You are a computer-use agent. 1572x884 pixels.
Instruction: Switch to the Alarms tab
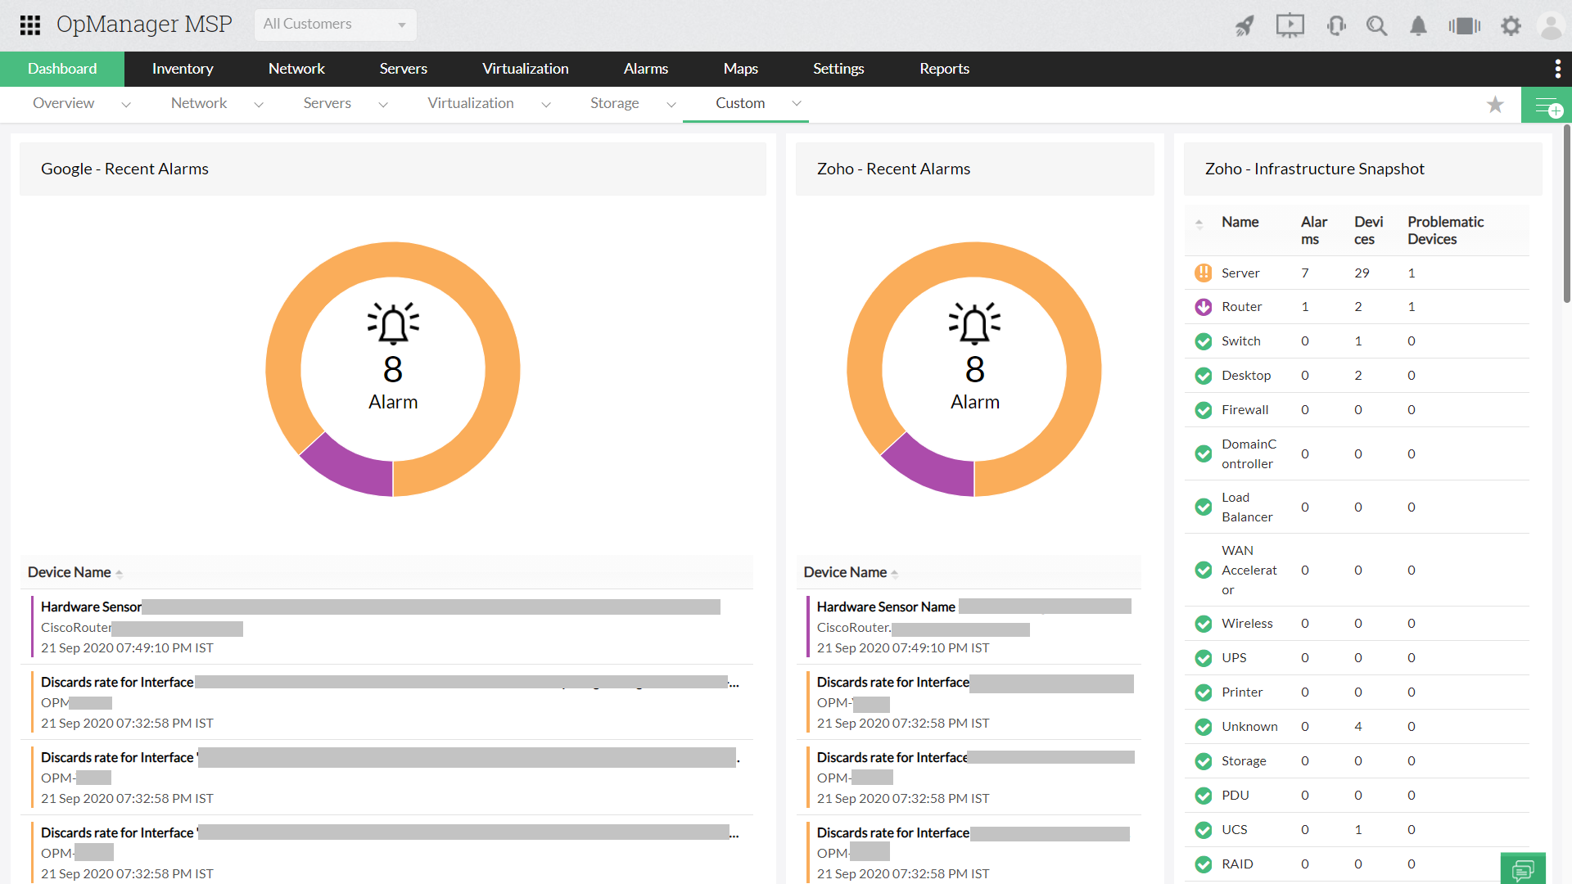646,69
